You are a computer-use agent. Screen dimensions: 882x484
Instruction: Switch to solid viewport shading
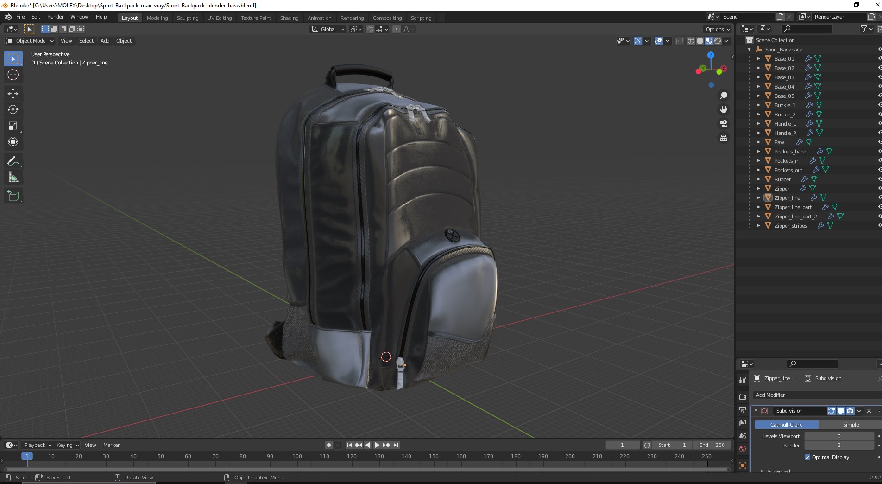tap(700, 41)
